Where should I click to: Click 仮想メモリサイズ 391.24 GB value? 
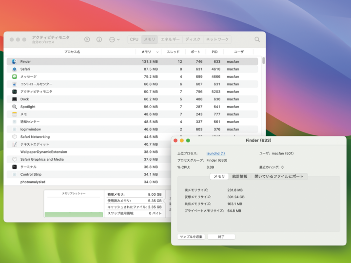(236, 197)
